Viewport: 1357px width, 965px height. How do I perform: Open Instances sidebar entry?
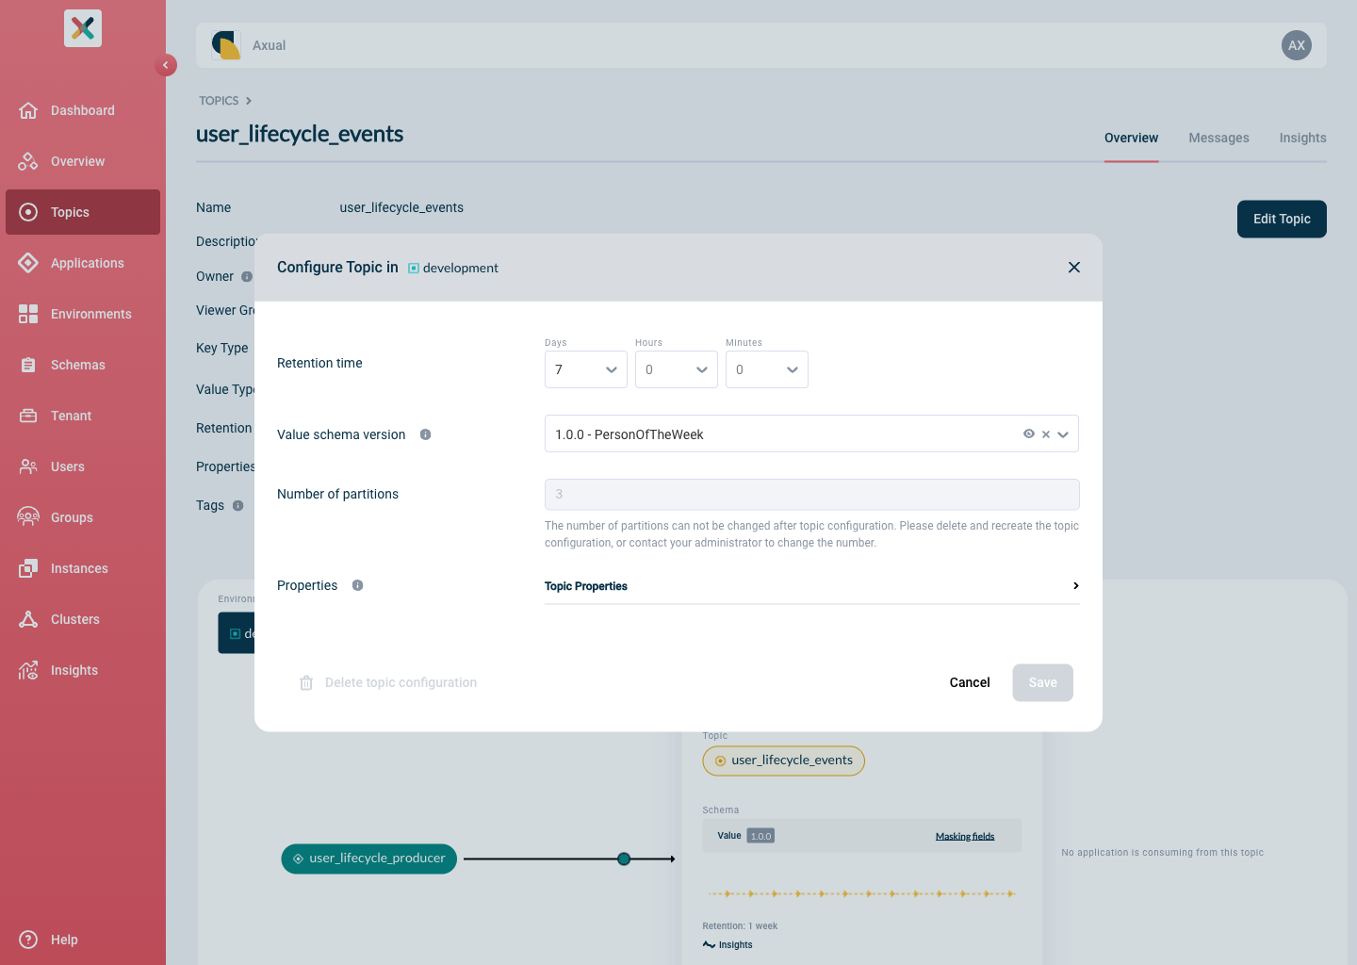pos(83,568)
